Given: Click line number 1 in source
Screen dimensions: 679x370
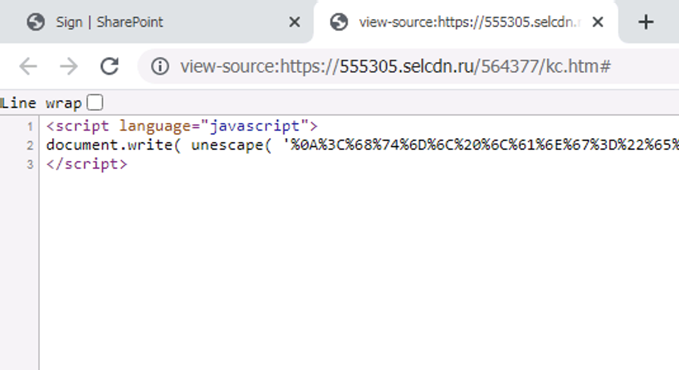Looking at the screenshot, I should click(30, 127).
